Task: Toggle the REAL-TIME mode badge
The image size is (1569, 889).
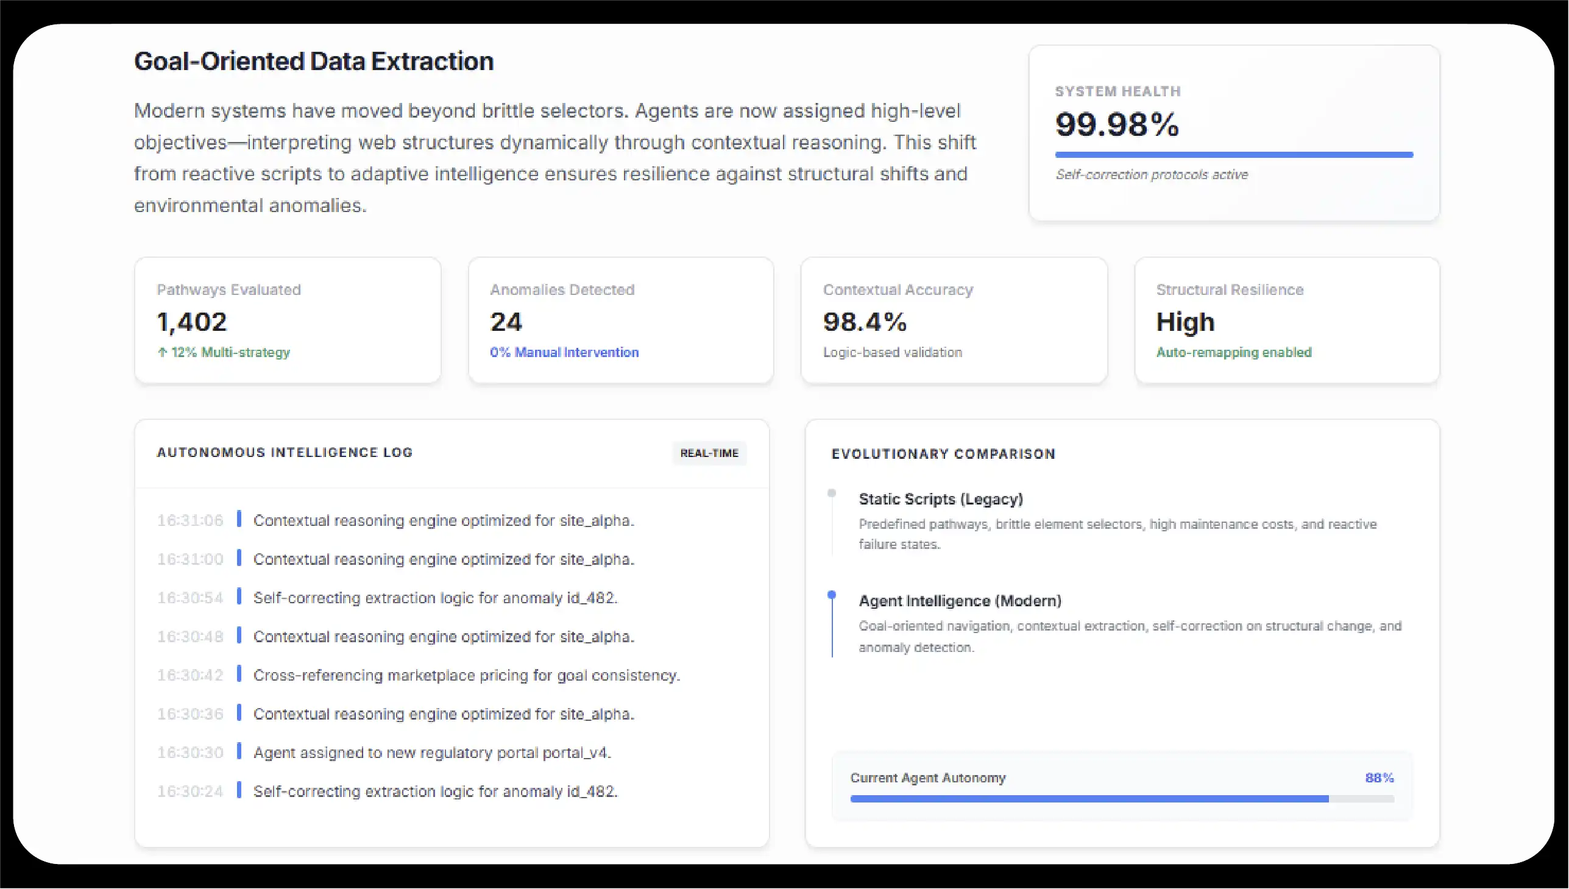Action: pos(709,453)
